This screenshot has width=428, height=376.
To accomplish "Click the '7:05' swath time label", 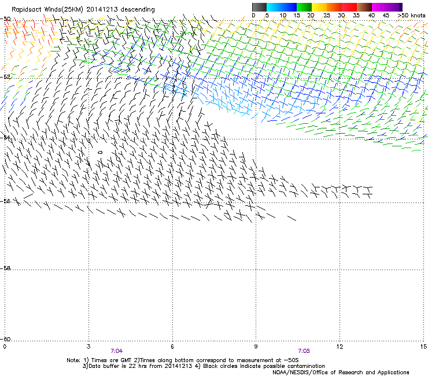I will (x=304, y=351).
